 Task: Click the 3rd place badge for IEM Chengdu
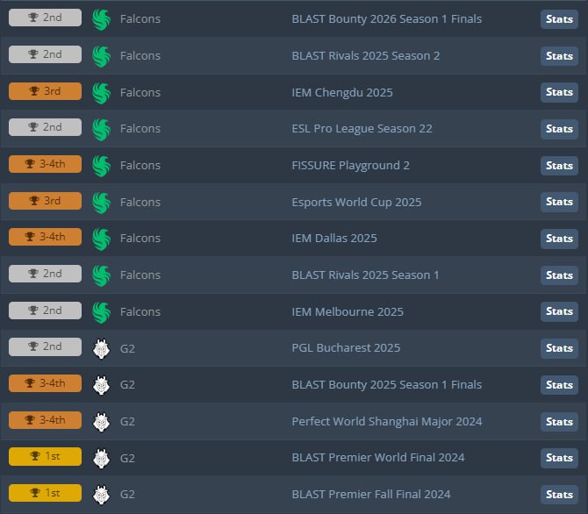tap(45, 91)
